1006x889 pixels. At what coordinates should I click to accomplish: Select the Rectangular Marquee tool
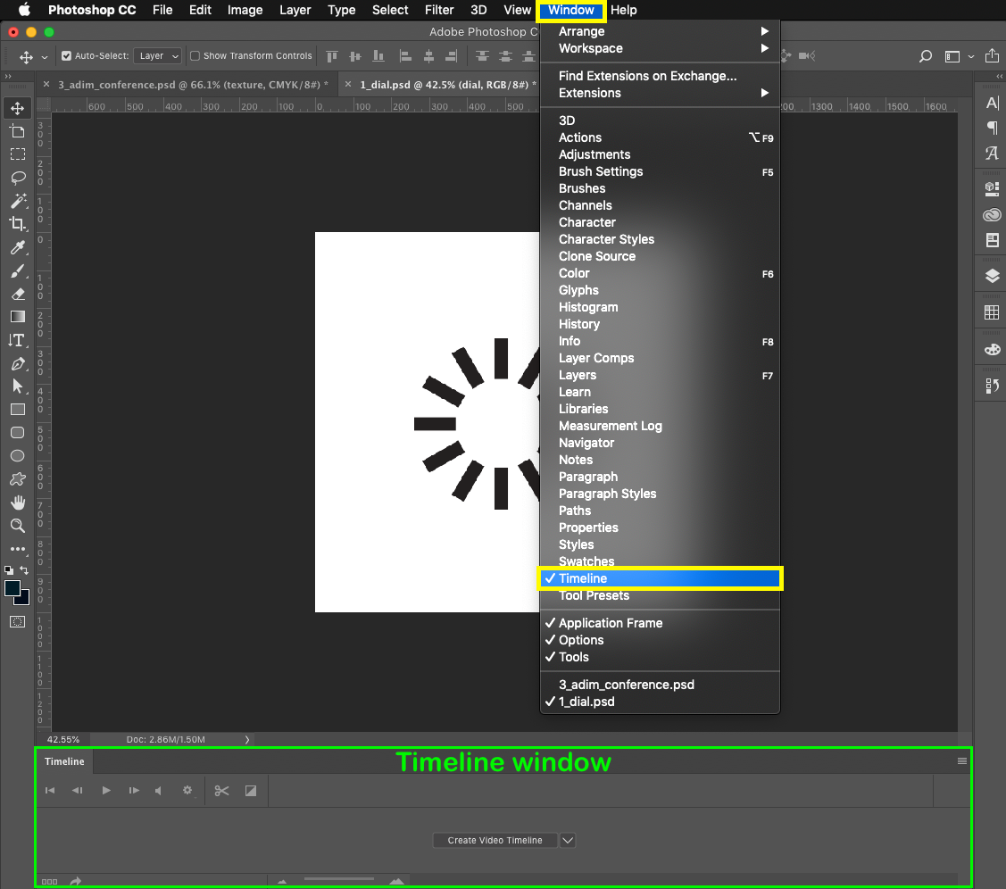(17, 154)
